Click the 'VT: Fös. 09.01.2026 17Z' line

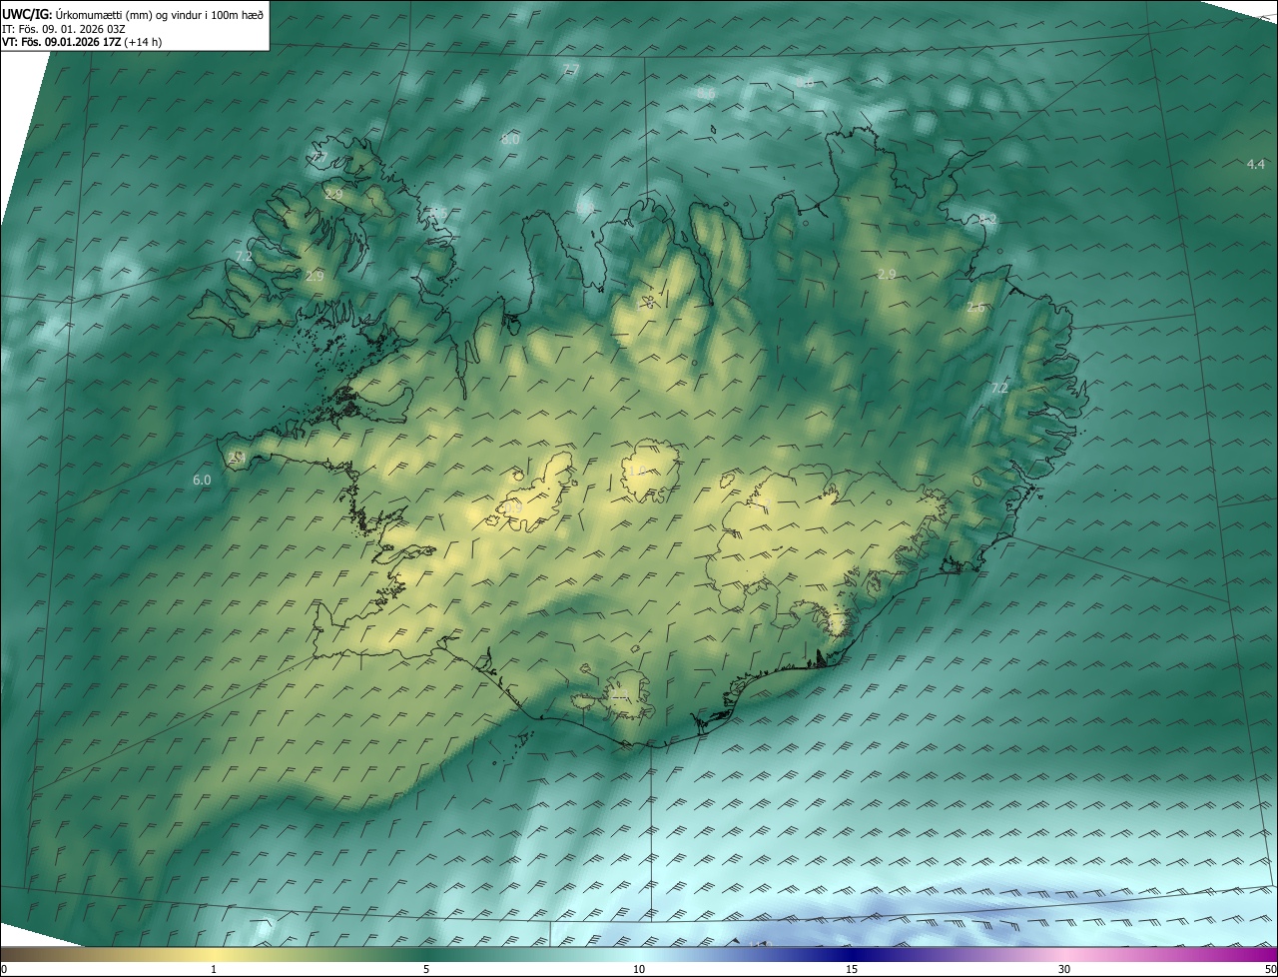(x=61, y=42)
